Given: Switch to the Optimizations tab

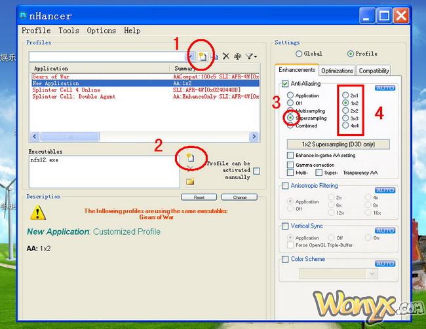Looking at the screenshot, I should point(338,71).
